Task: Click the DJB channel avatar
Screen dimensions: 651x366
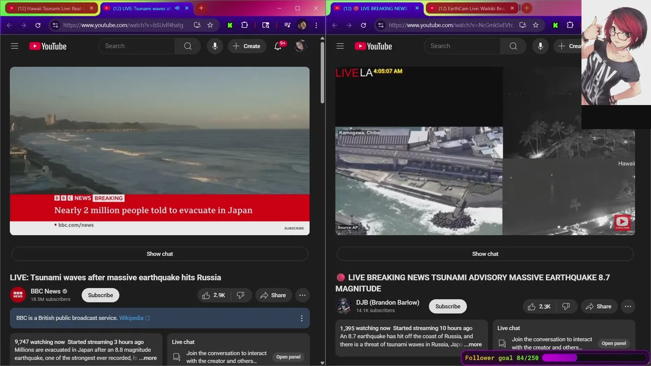Action: point(343,306)
